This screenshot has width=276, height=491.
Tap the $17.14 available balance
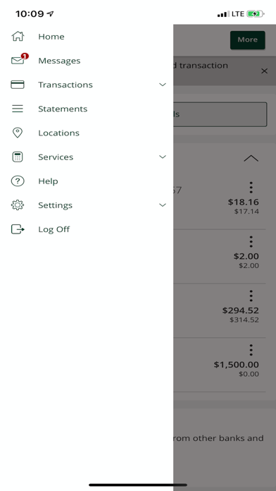click(x=246, y=212)
